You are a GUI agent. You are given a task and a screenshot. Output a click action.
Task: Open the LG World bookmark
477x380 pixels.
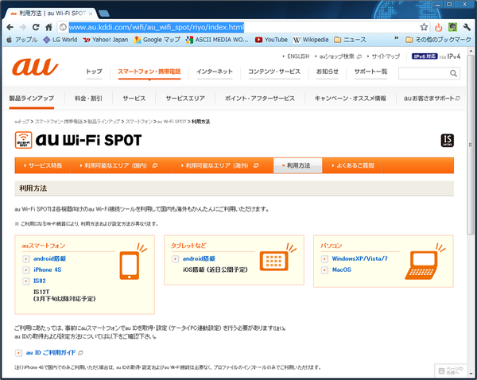click(60, 40)
